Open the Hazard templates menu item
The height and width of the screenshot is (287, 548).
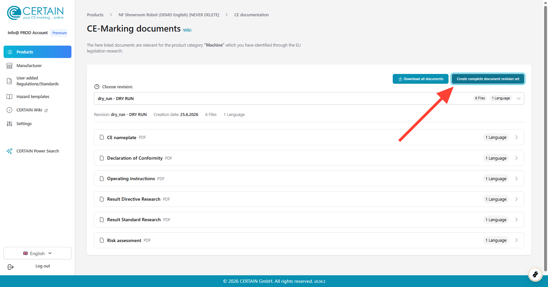(x=38, y=97)
